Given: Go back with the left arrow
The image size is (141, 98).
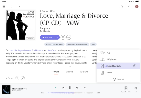Looking at the screenshot, I should pyautogui.click(x=11, y=7).
